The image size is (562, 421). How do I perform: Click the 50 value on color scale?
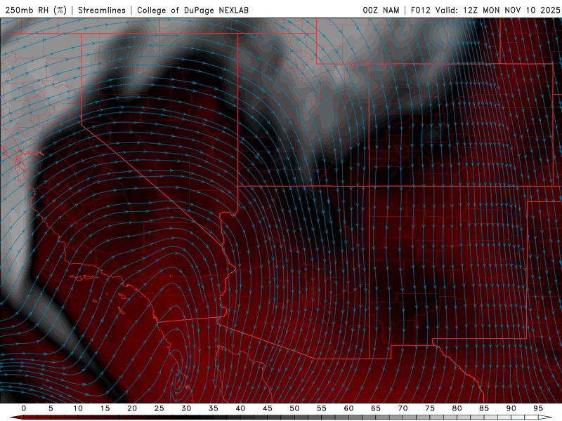(294, 408)
